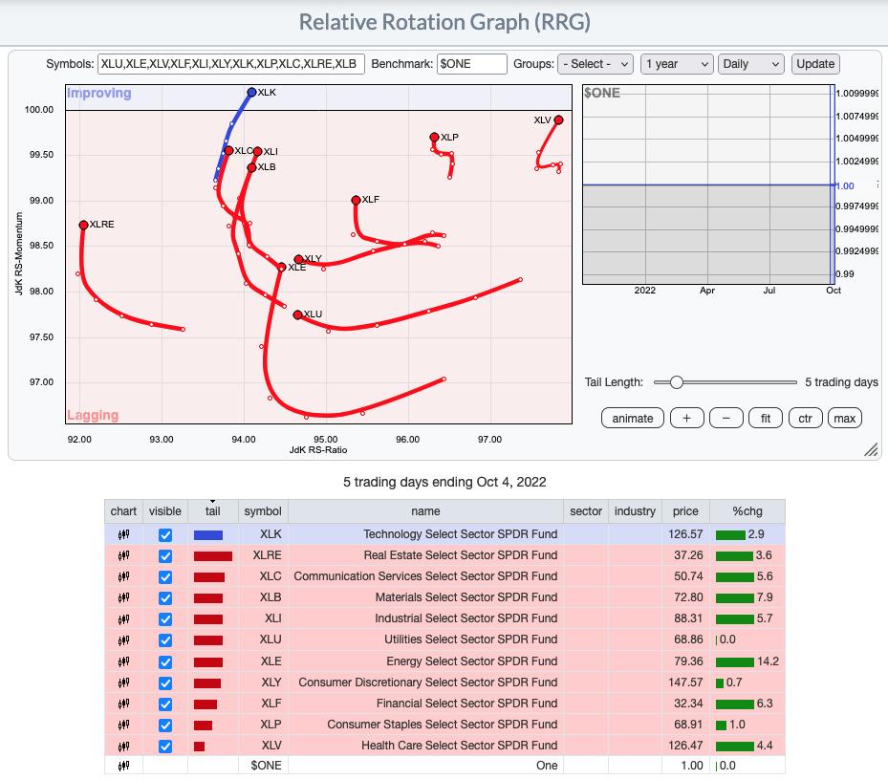Image resolution: width=888 pixels, height=780 pixels.
Task: Open the chart icon for XLP row
Action: [x=123, y=724]
